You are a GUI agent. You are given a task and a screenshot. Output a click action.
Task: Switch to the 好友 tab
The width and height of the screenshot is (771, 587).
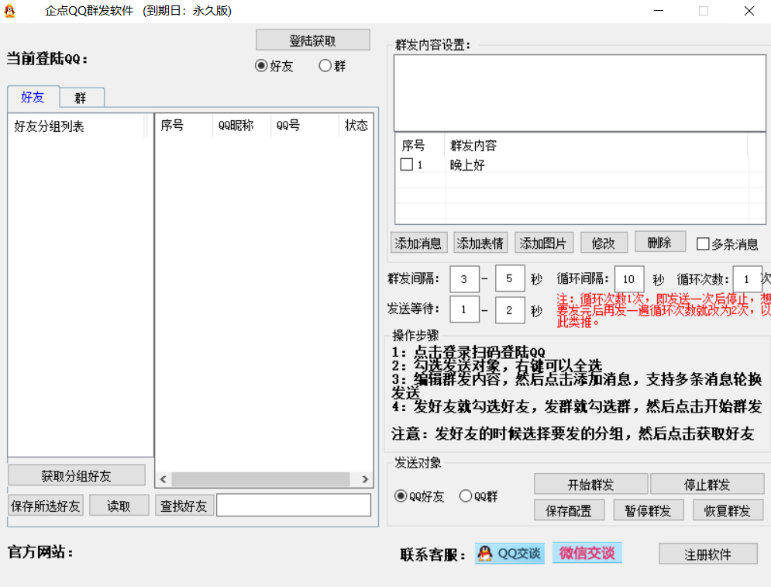(x=33, y=97)
